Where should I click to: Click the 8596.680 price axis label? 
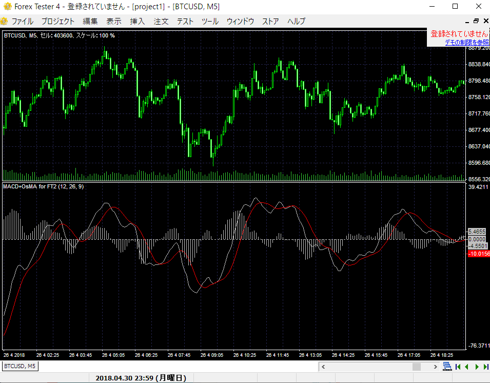coord(479,163)
